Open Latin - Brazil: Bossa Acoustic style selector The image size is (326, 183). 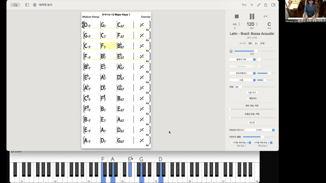click(x=252, y=34)
